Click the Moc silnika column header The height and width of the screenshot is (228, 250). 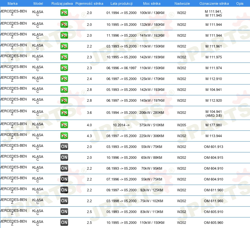pyautogui.click(x=152, y=3)
